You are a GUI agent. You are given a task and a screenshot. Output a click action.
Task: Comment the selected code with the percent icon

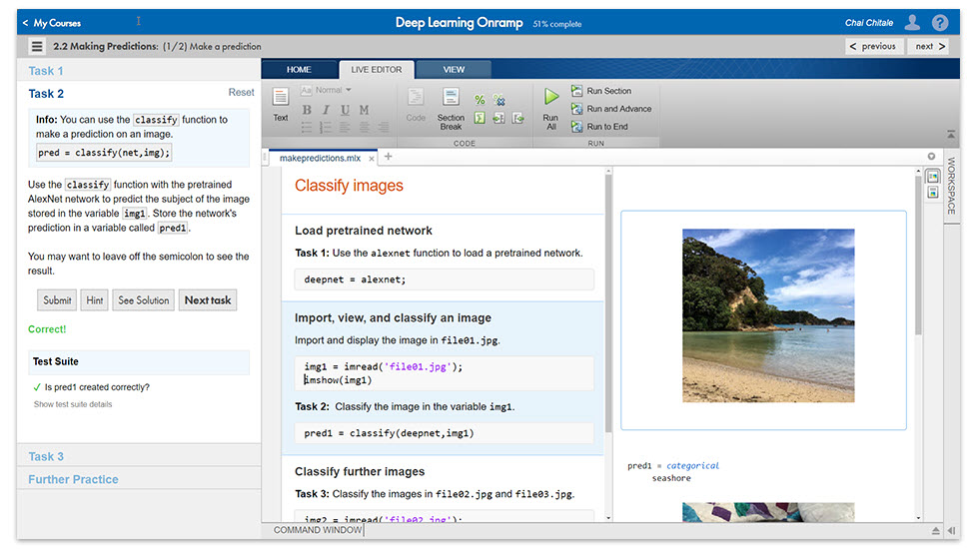pos(480,100)
